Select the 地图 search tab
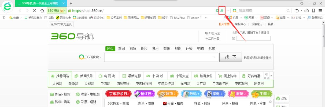 point(178,49)
